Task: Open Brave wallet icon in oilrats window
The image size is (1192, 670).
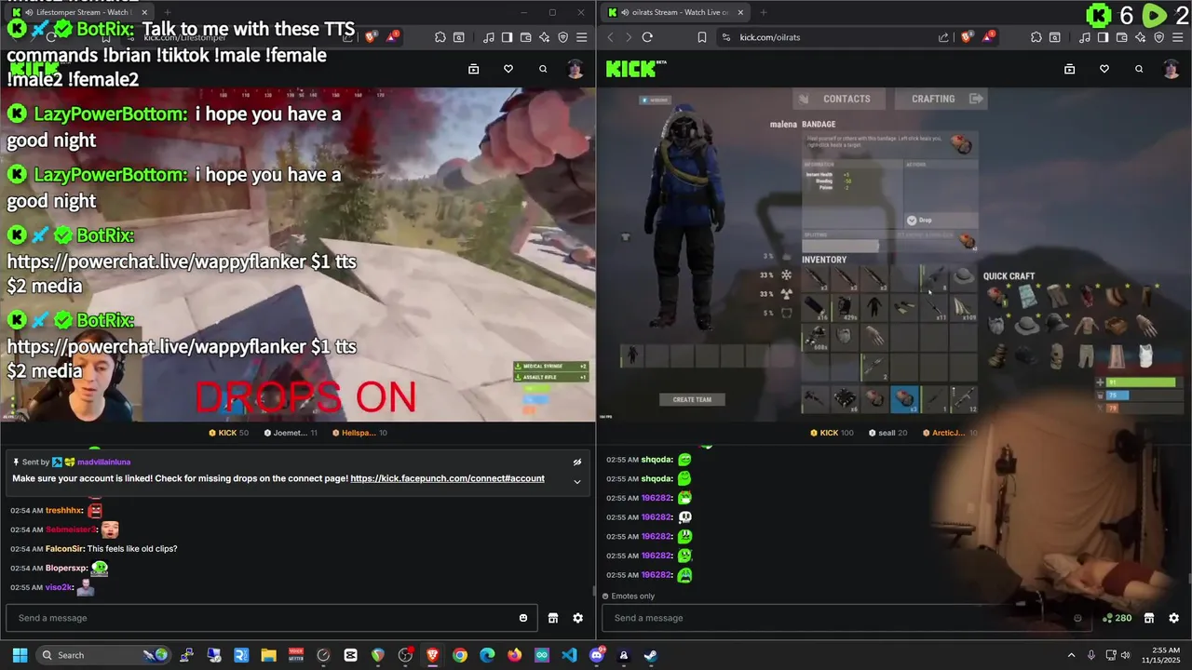Action: (x=1121, y=37)
